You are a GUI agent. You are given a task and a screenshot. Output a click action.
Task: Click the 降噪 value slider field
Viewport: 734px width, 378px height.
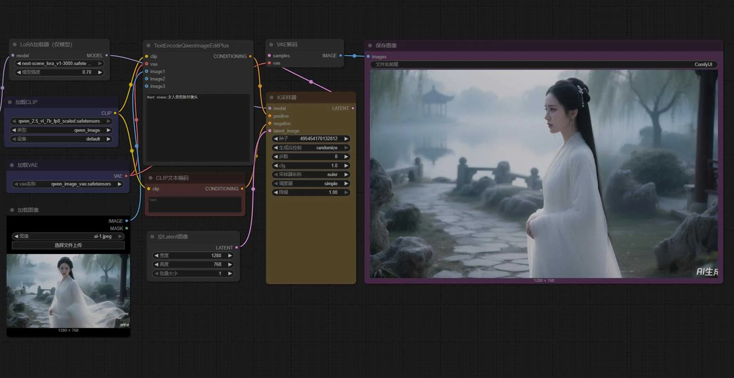click(311, 193)
